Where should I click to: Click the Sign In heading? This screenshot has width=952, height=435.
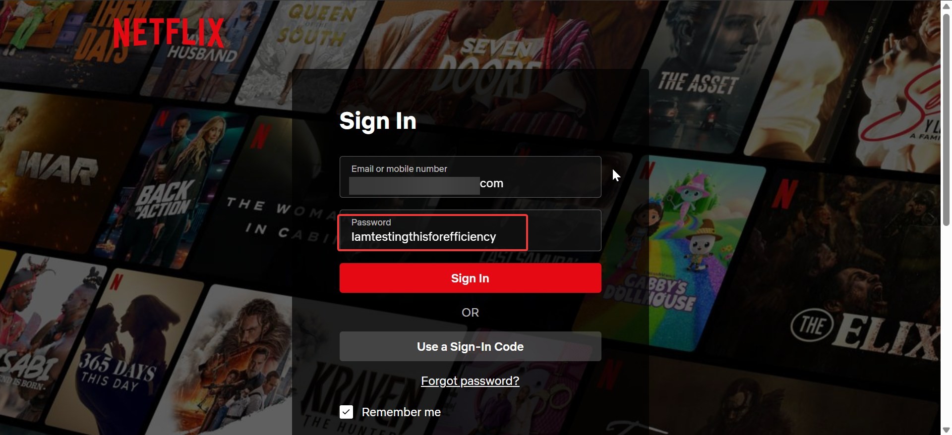click(378, 121)
